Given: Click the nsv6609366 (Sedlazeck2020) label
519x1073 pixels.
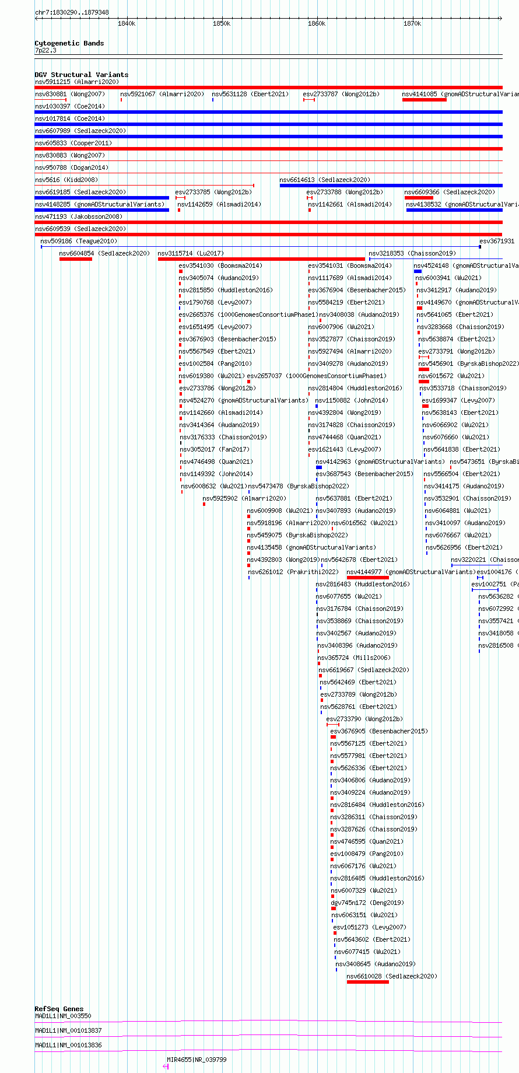Looking at the screenshot, I should [x=450, y=192].
